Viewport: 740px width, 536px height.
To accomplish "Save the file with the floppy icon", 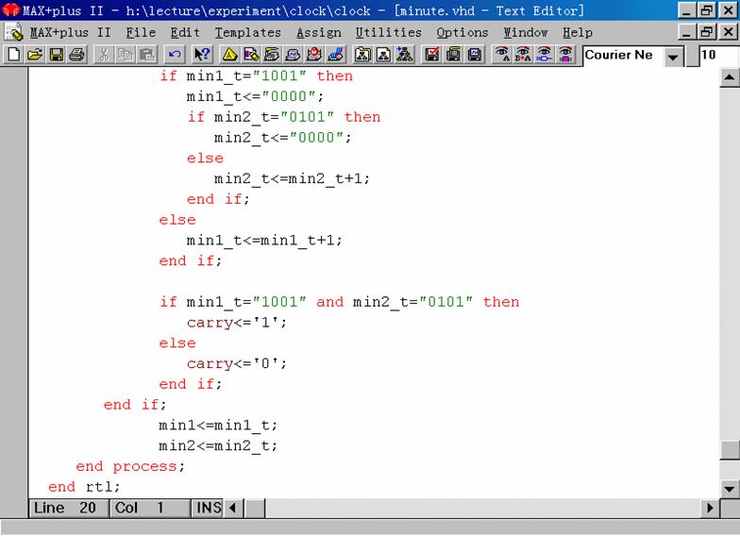I will coord(57,55).
